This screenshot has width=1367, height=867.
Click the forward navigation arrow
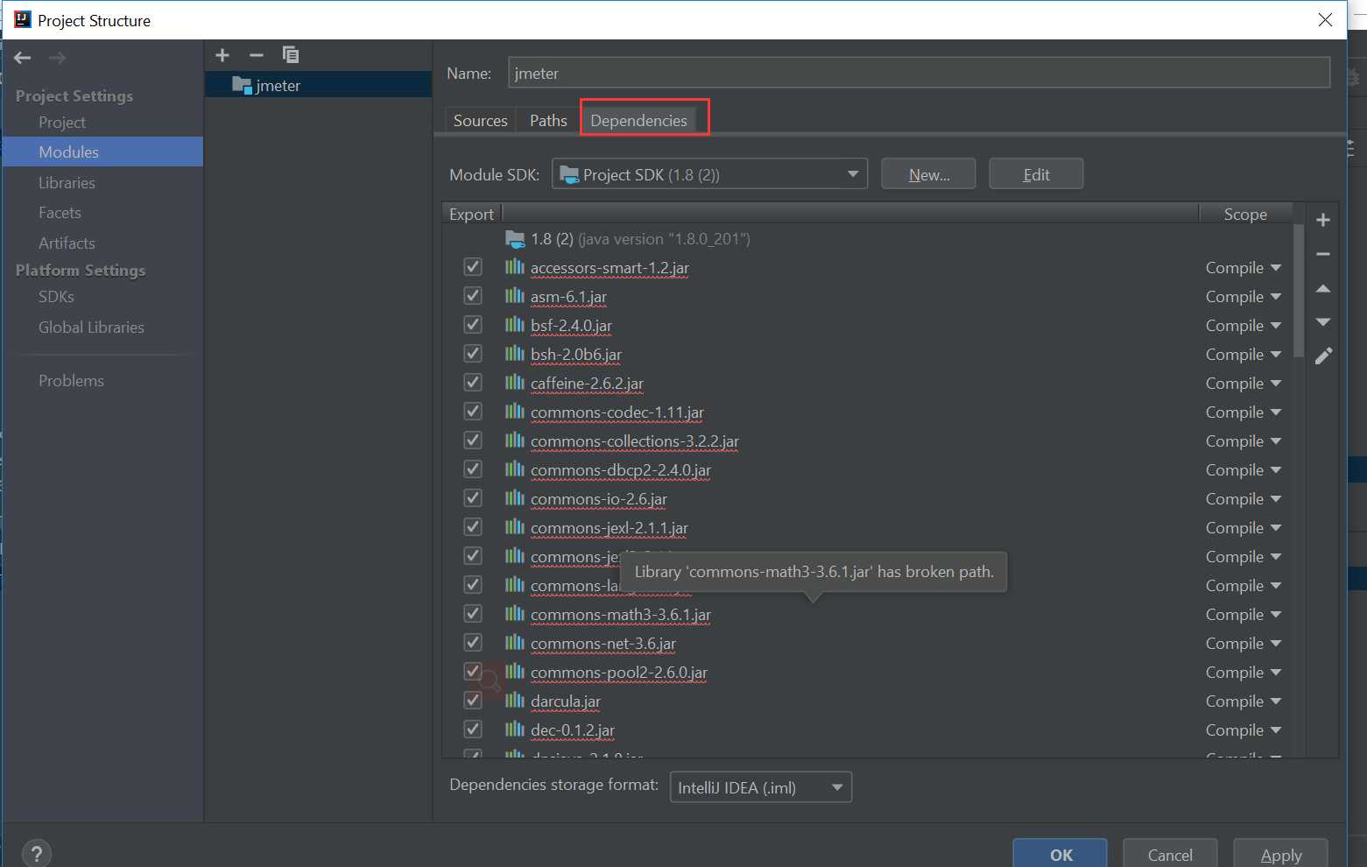coord(58,58)
